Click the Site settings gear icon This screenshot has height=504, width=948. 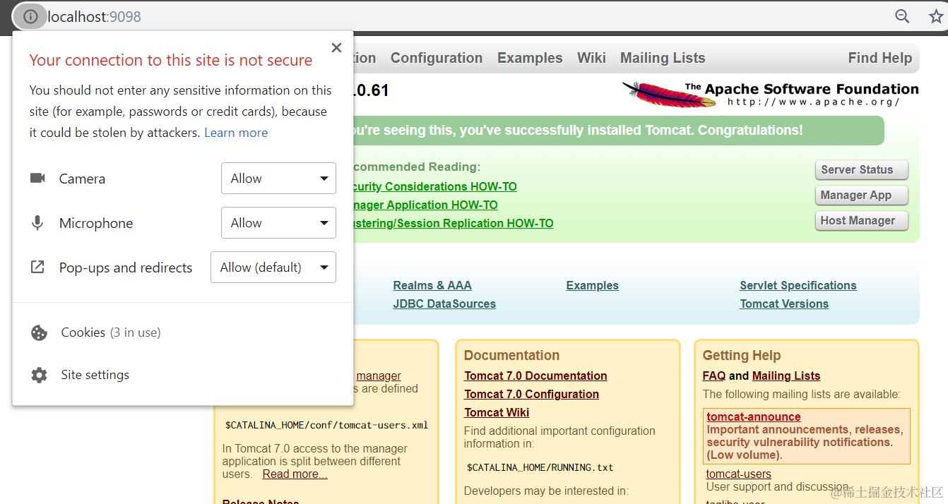[x=39, y=375]
